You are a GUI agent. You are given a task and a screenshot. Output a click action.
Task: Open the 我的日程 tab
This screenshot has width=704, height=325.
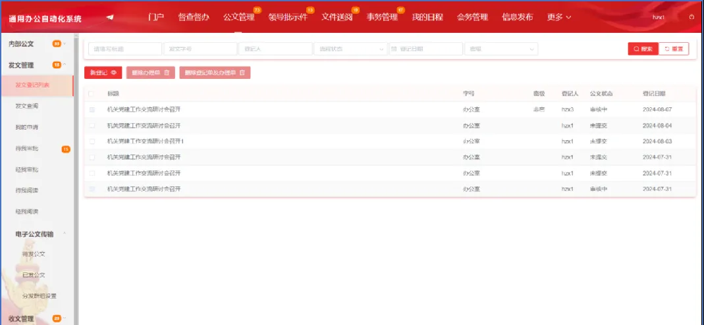click(x=427, y=18)
